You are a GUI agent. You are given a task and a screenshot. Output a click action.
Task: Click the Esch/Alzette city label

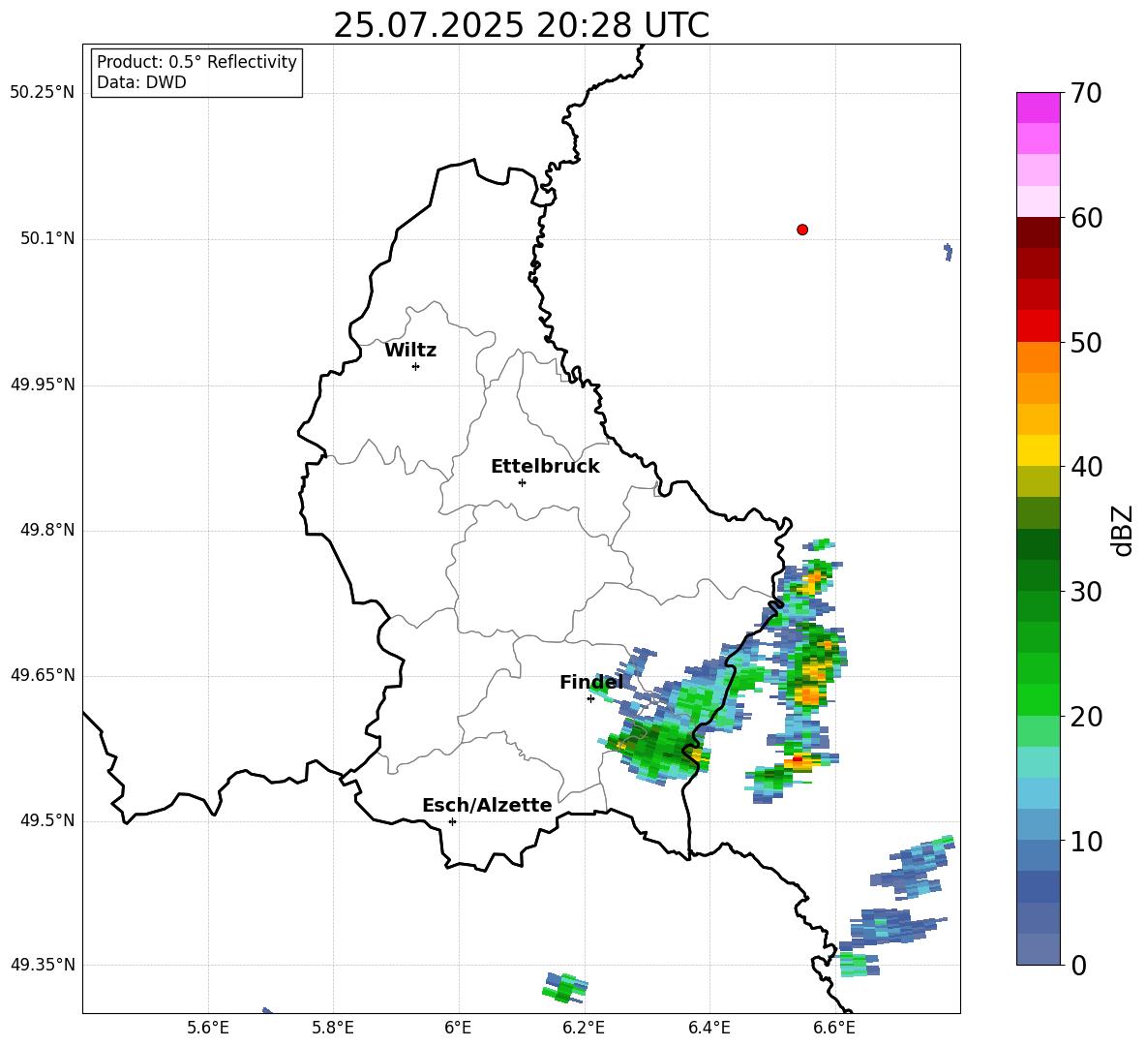click(x=487, y=805)
